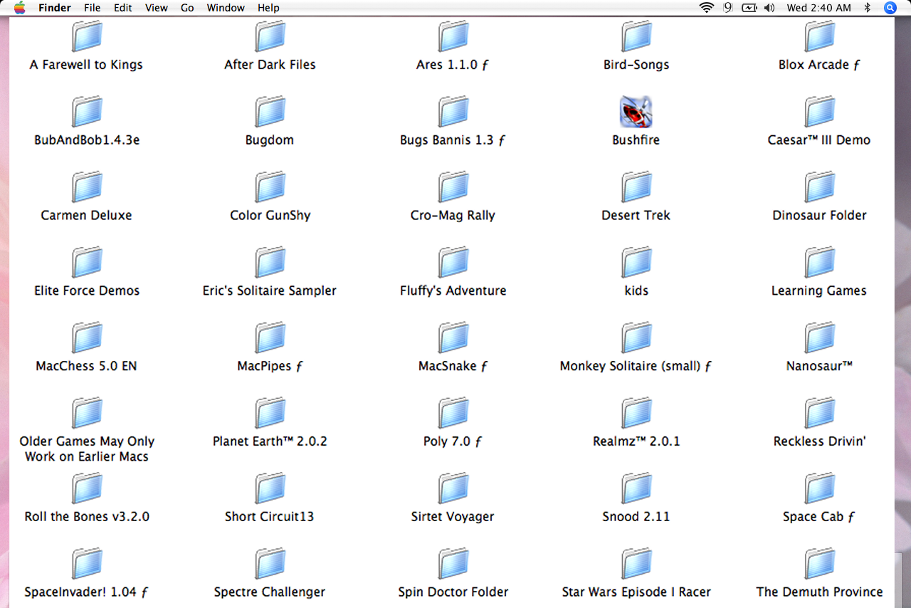
Task: Open the Finder application menu
Action: (x=55, y=8)
